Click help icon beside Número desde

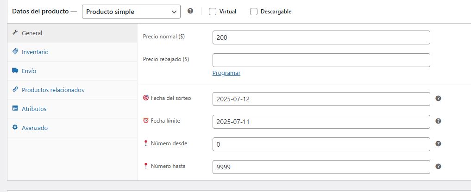[x=438, y=144]
